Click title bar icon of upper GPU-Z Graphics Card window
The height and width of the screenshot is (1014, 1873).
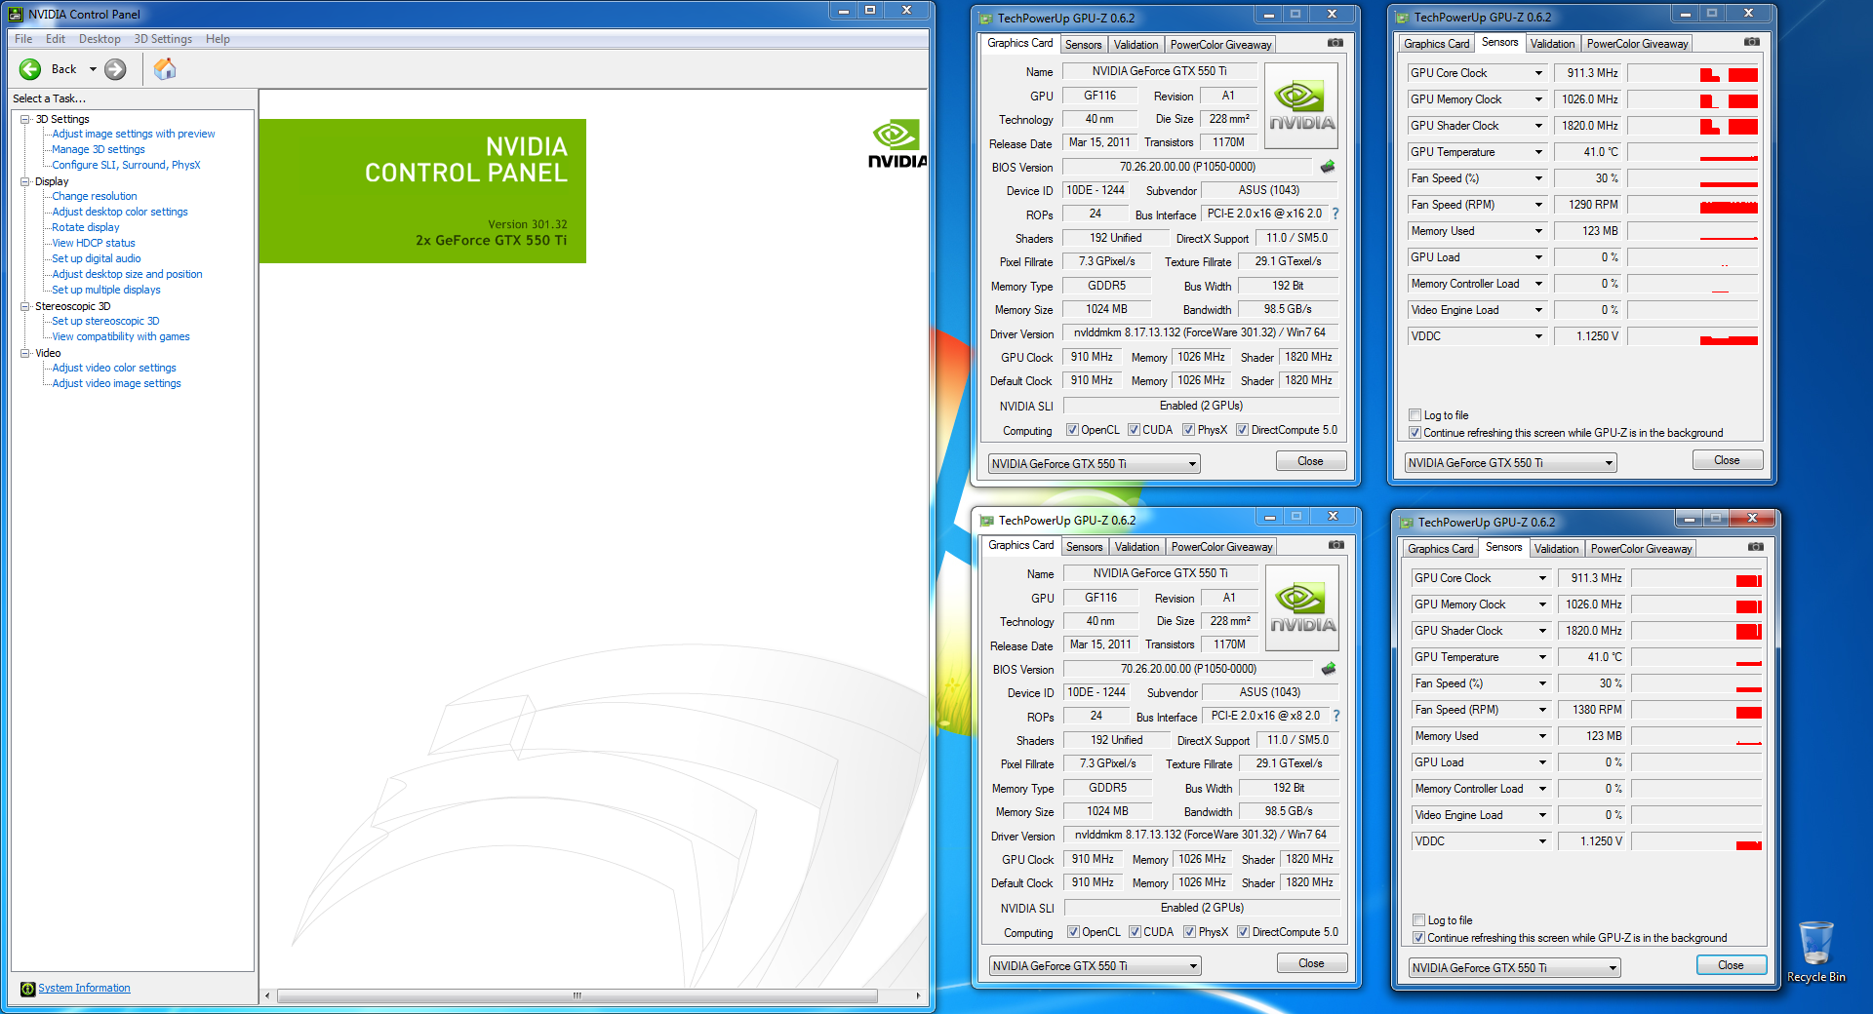(x=986, y=19)
